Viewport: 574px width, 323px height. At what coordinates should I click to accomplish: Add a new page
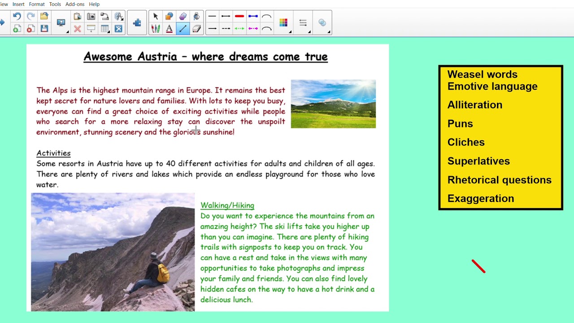17,29
